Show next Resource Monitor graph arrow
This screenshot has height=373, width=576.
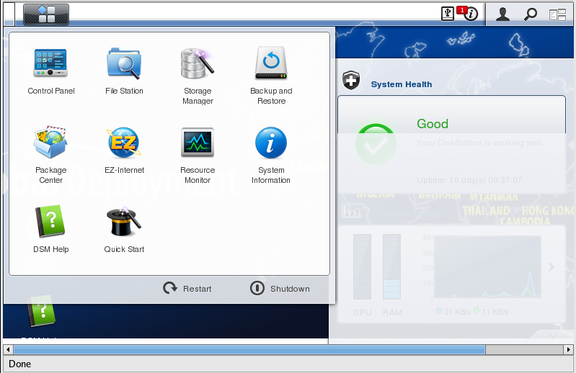551,267
